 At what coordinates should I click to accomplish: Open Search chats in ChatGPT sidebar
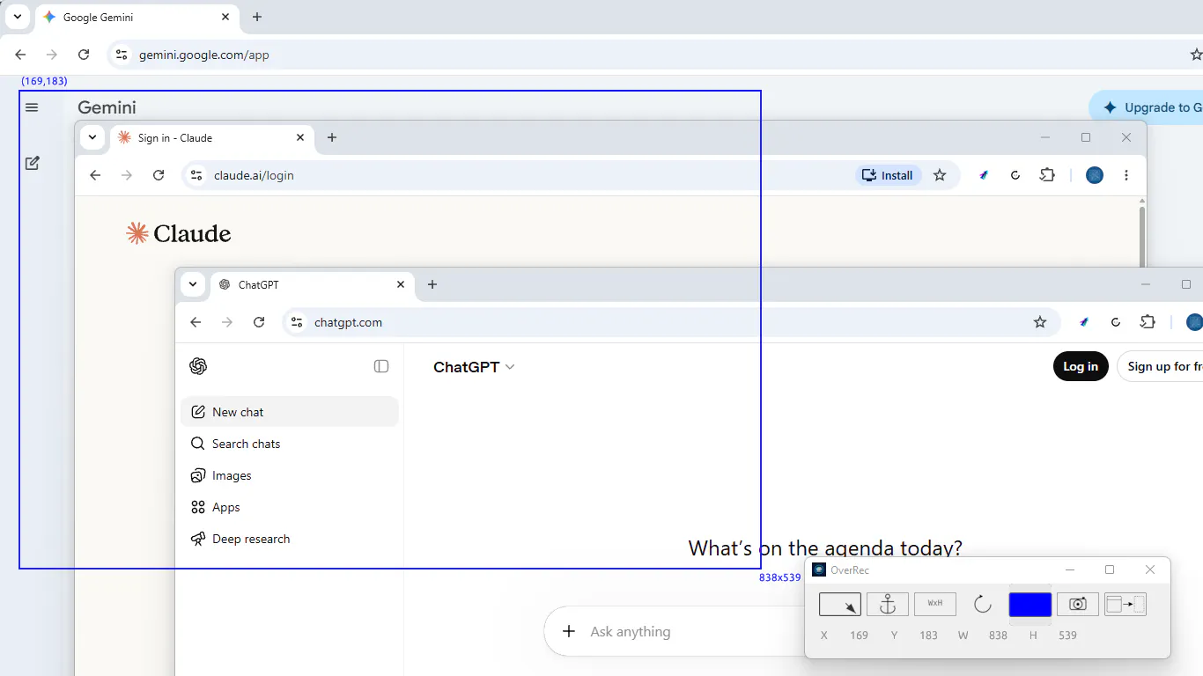[290, 444]
